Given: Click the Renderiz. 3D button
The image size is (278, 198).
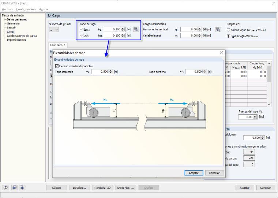Looking at the screenshot, I should pyautogui.click(x=102, y=188).
